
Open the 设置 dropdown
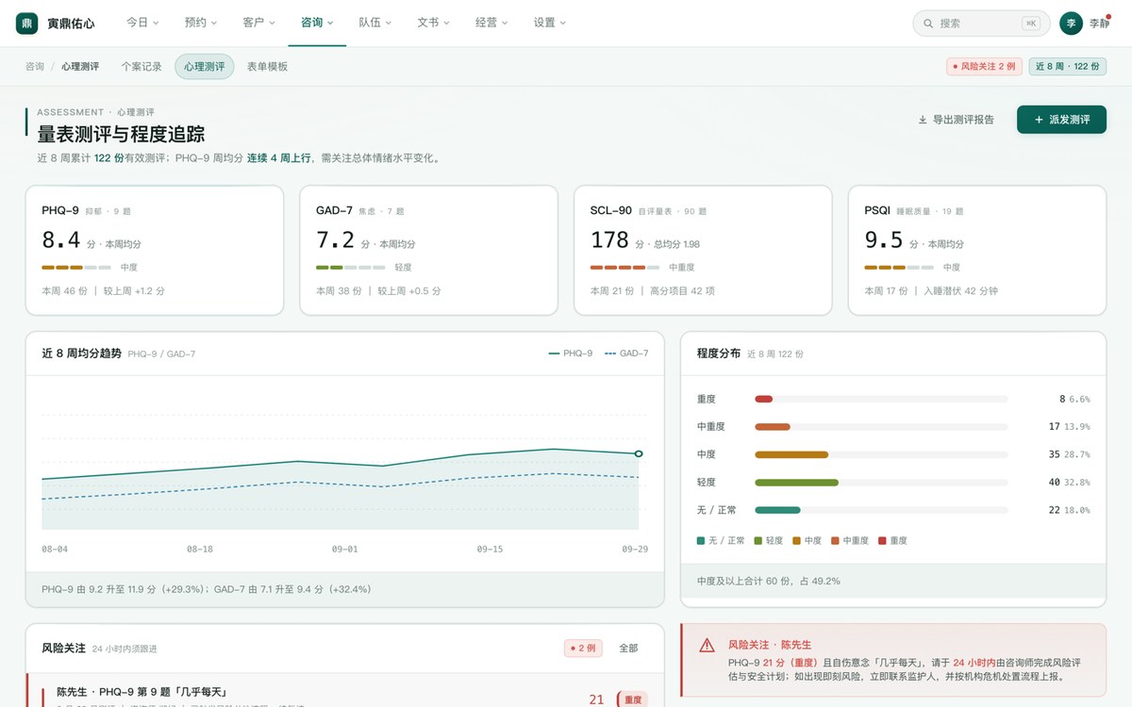[550, 23]
